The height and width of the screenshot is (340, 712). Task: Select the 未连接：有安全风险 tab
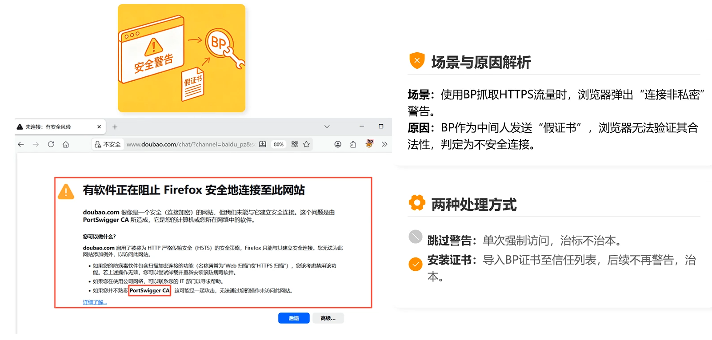pos(60,127)
